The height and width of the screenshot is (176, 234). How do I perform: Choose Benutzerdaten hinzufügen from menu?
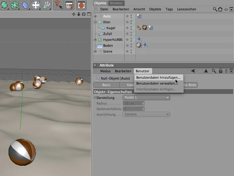coord(158,78)
